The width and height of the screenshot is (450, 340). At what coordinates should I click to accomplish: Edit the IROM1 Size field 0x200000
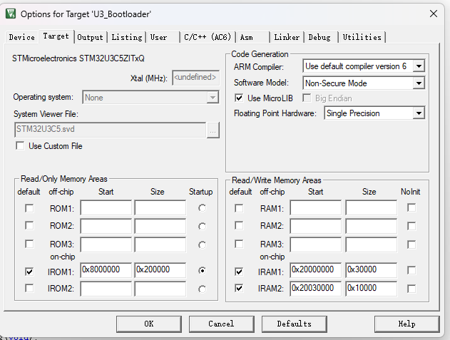click(x=160, y=270)
